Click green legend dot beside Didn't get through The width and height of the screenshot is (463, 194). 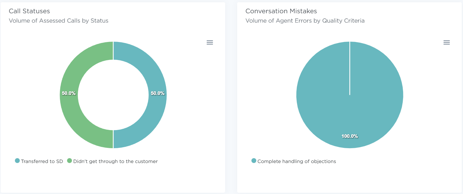(69, 161)
